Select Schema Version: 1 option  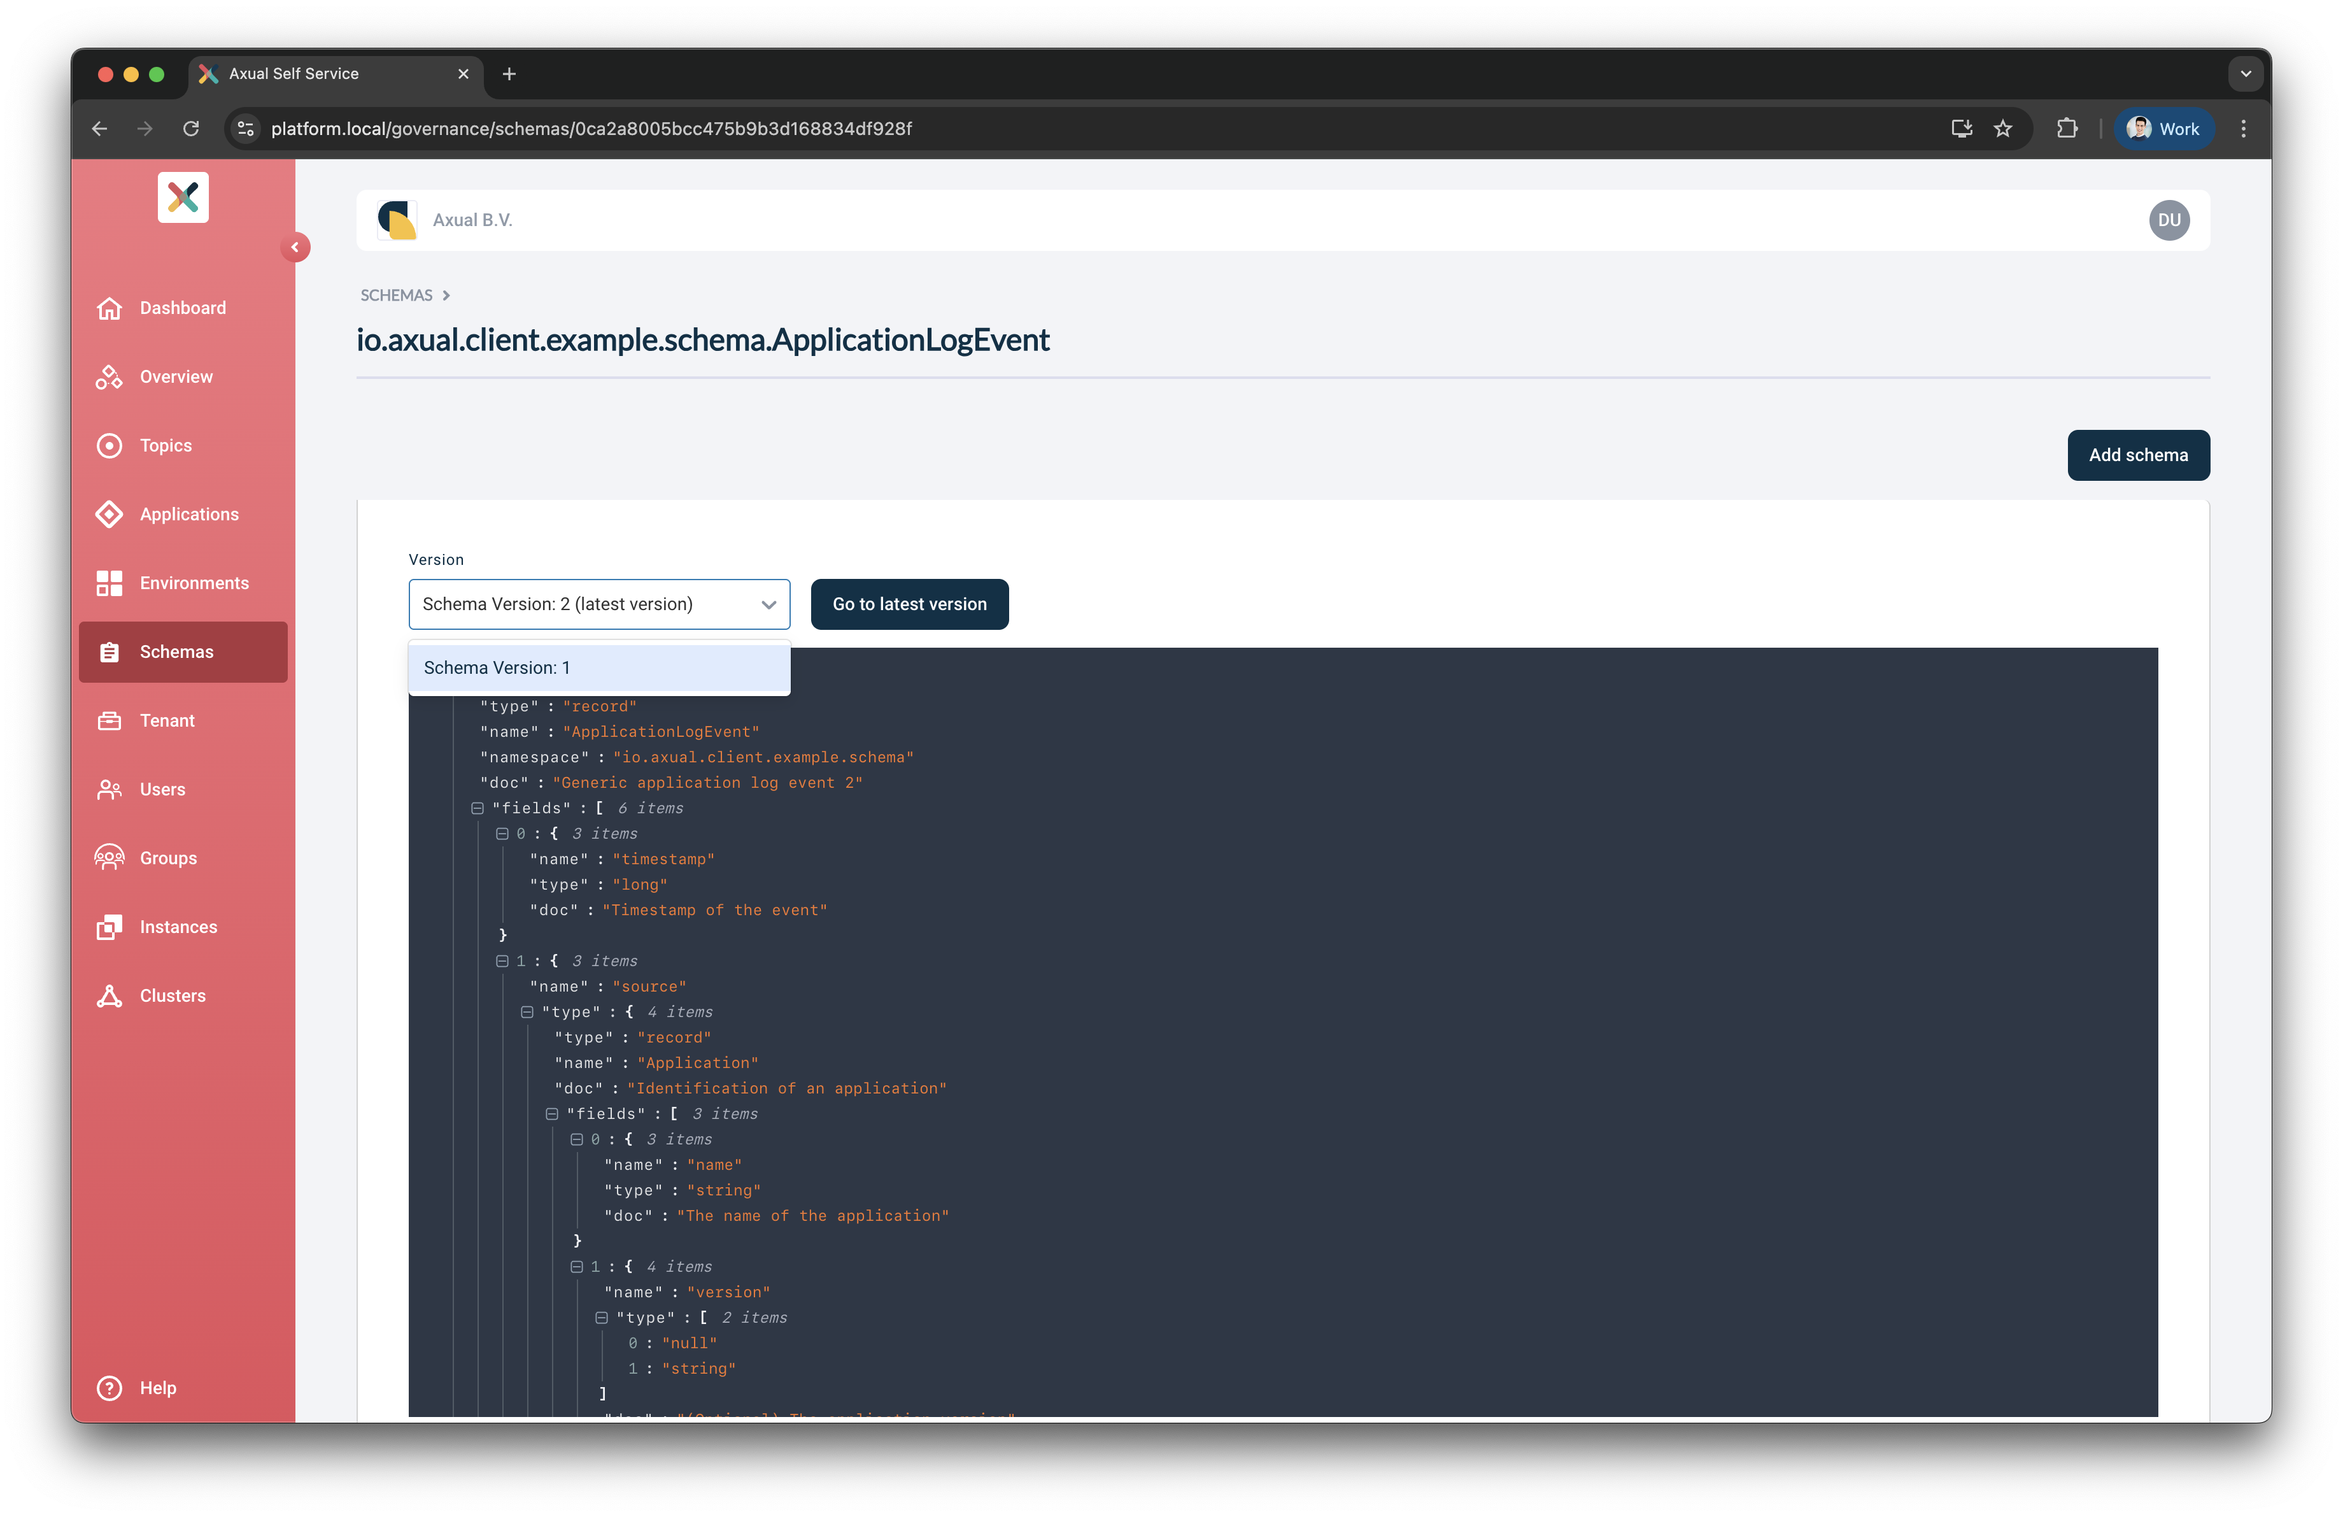click(x=598, y=667)
